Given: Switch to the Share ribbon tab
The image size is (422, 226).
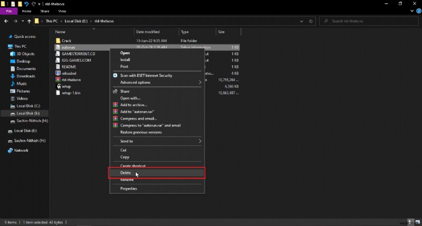Looking at the screenshot, I should click(45, 11).
